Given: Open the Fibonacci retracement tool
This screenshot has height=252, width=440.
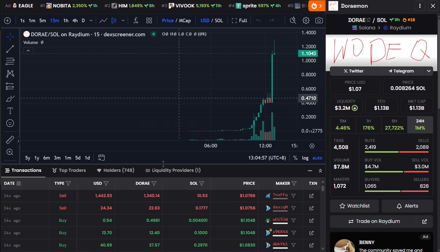Looking at the screenshot, I should (x=10, y=61).
